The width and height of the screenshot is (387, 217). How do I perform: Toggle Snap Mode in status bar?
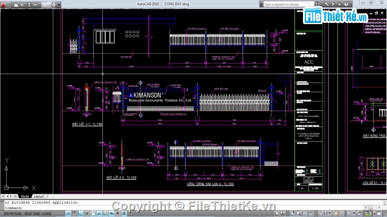point(68,213)
